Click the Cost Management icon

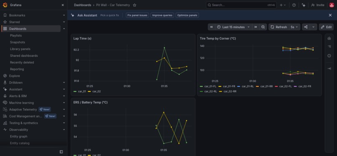tap(5, 116)
